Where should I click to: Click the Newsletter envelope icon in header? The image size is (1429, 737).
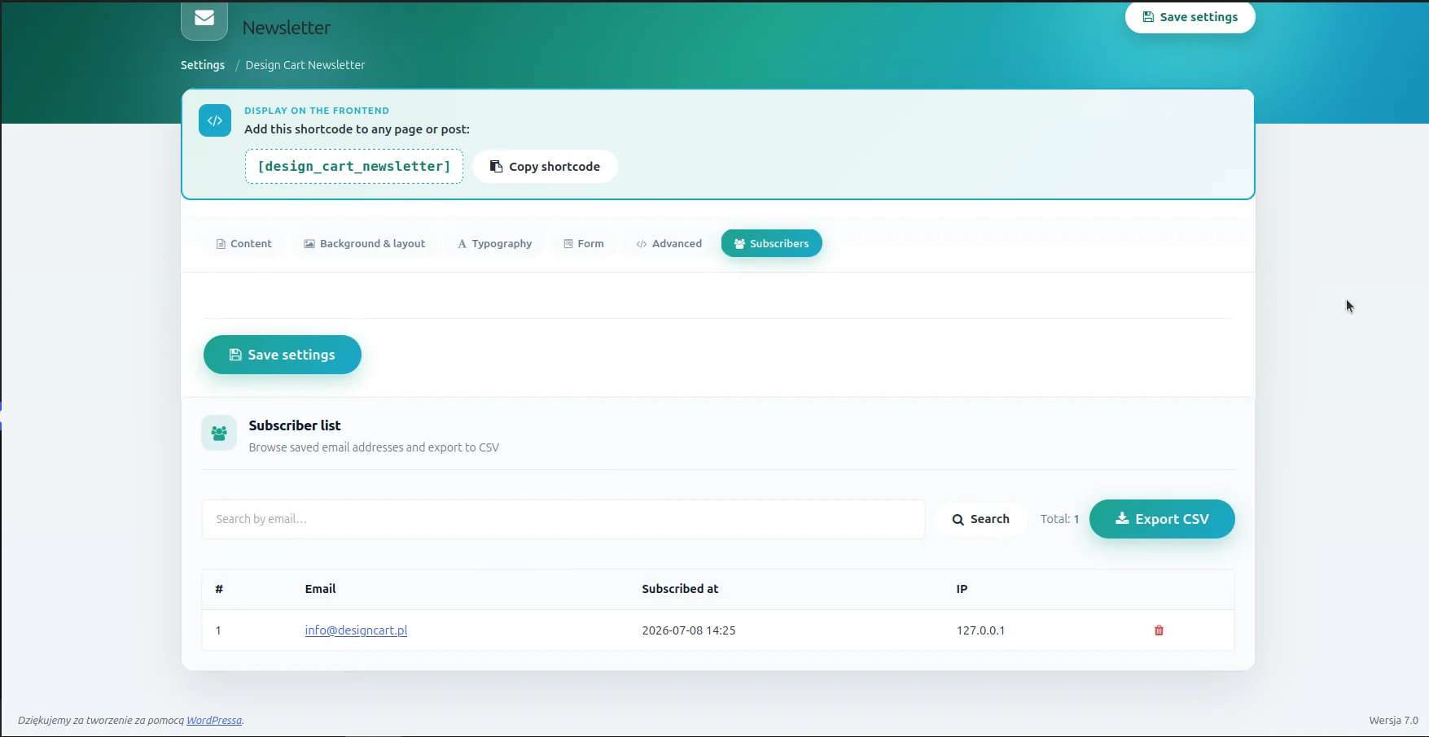click(204, 20)
